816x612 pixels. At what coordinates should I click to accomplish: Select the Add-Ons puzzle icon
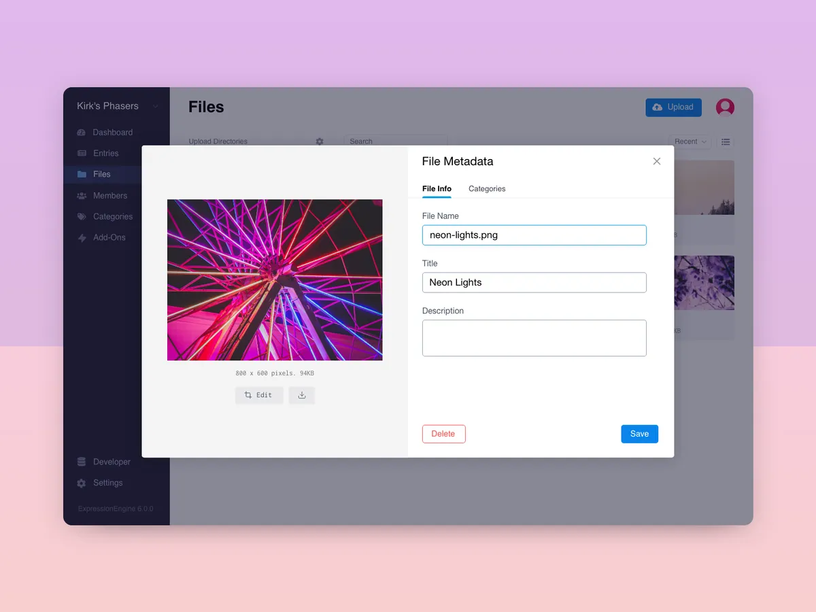83,237
